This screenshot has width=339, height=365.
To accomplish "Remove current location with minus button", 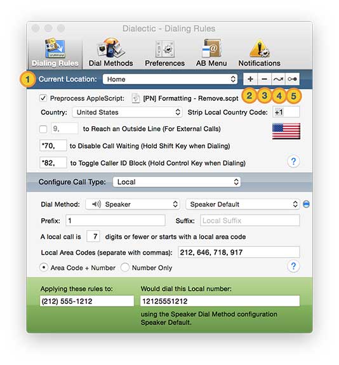I will point(264,79).
